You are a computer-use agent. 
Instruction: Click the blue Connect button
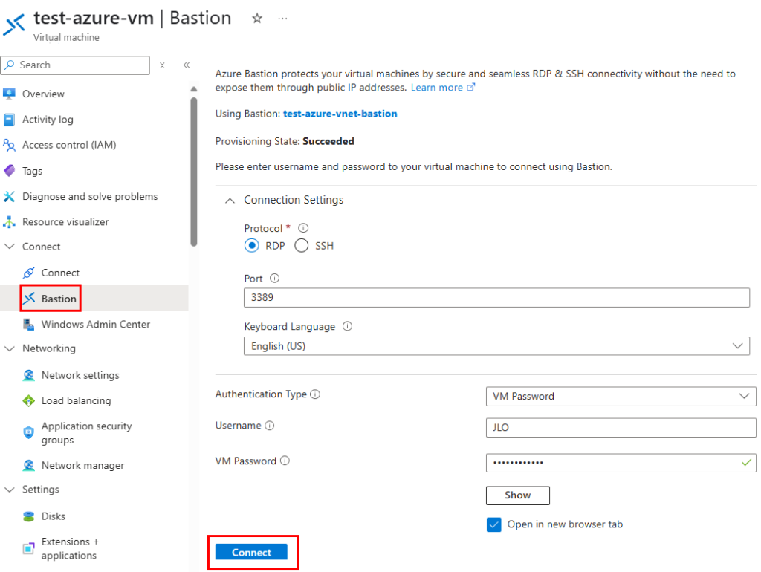[x=251, y=552]
